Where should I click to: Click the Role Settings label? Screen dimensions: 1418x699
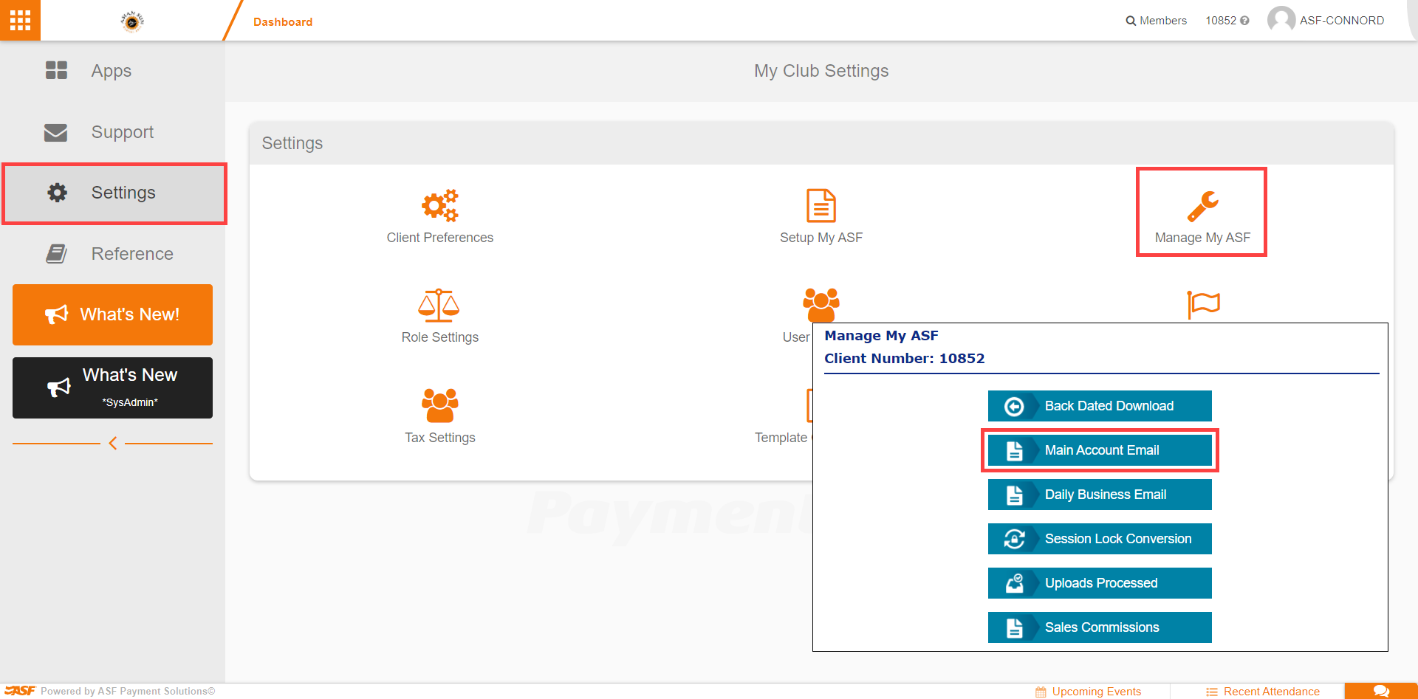[440, 337]
